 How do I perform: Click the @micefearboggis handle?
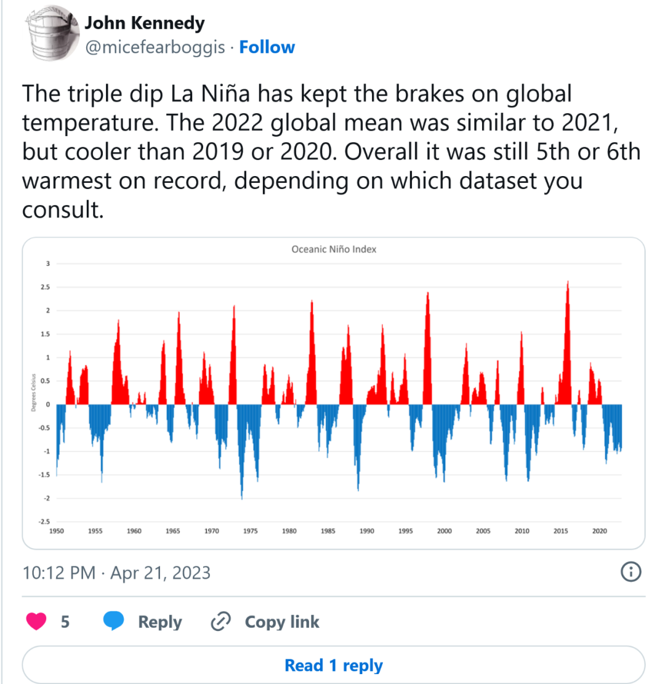tap(155, 47)
